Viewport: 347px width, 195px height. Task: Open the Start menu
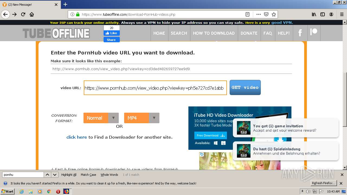tap(8, 191)
